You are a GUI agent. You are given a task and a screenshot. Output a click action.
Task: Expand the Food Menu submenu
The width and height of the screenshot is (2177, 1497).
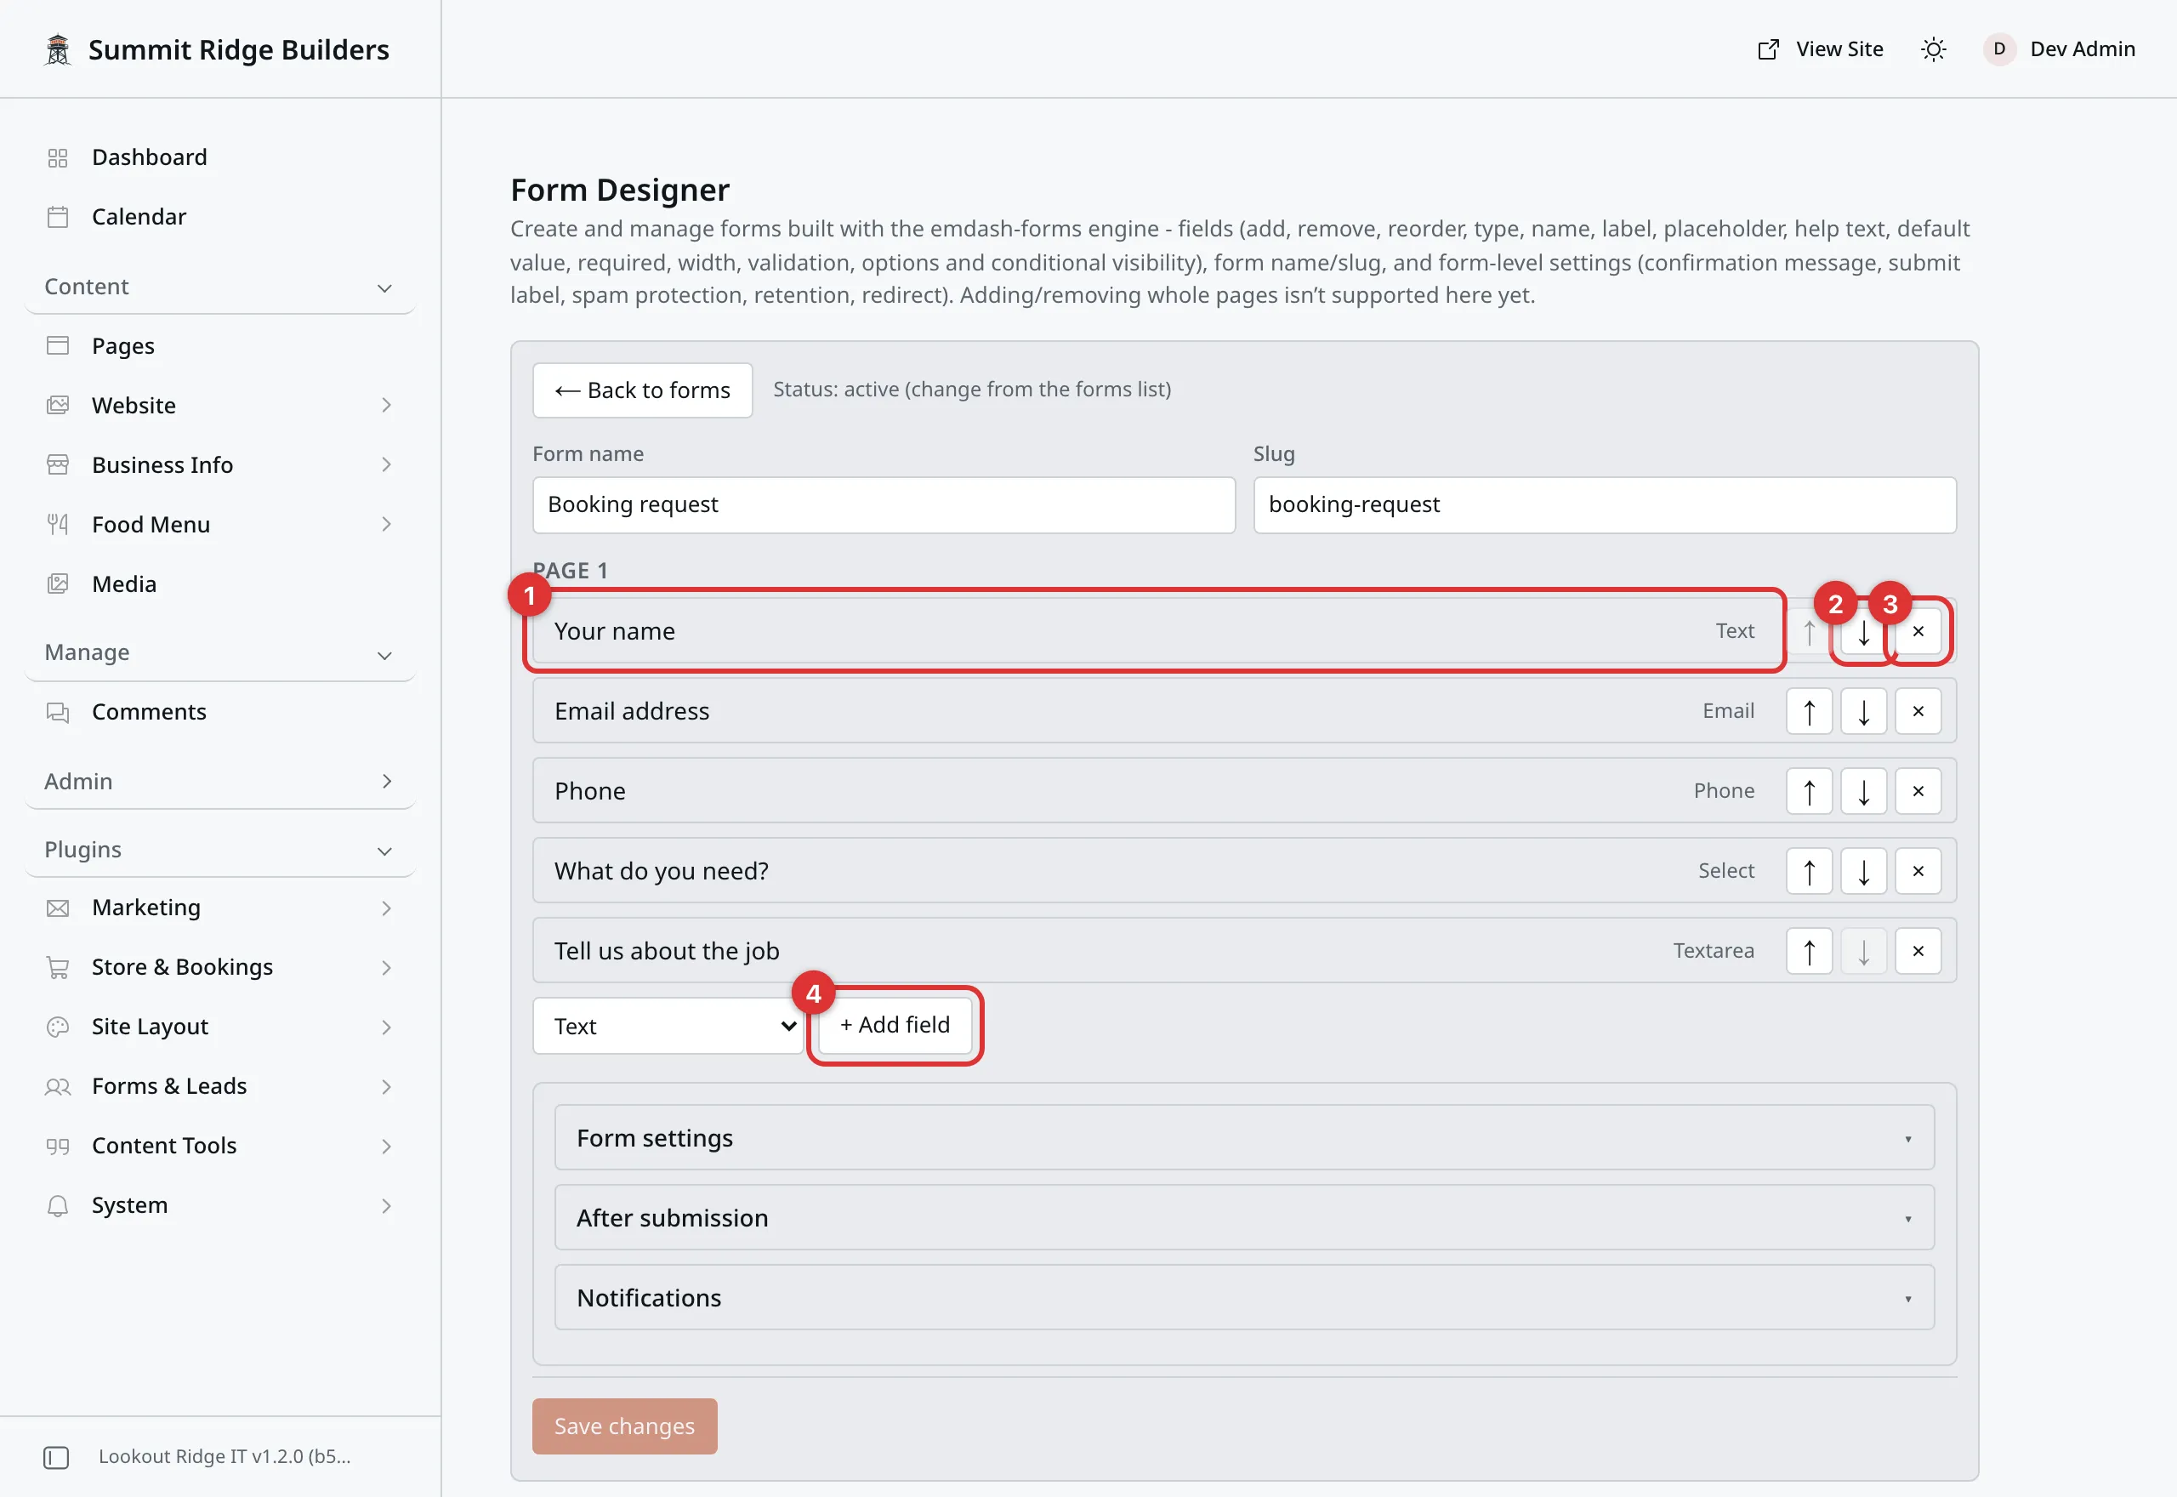click(220, 524)
